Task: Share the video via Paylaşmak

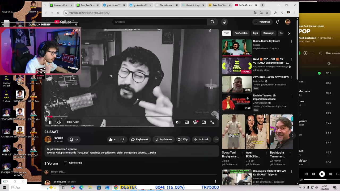Action: (140, 140)
